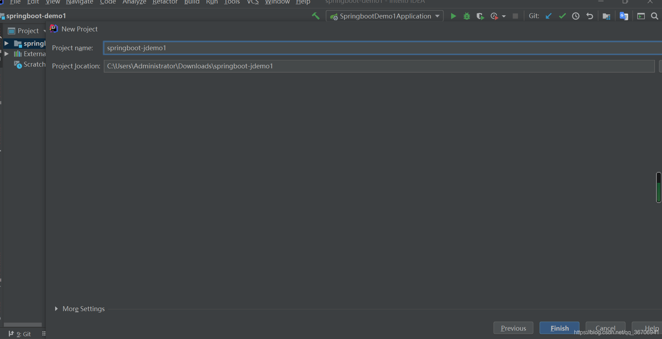Open the Window menu
This screenshot has width=662, height=339.
coord(277,2)
